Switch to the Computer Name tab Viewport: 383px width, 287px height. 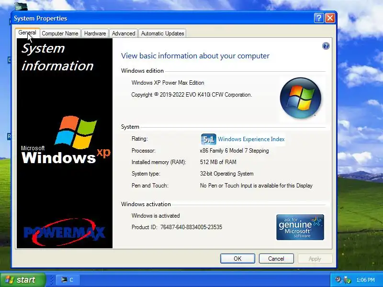coord(60,33)
